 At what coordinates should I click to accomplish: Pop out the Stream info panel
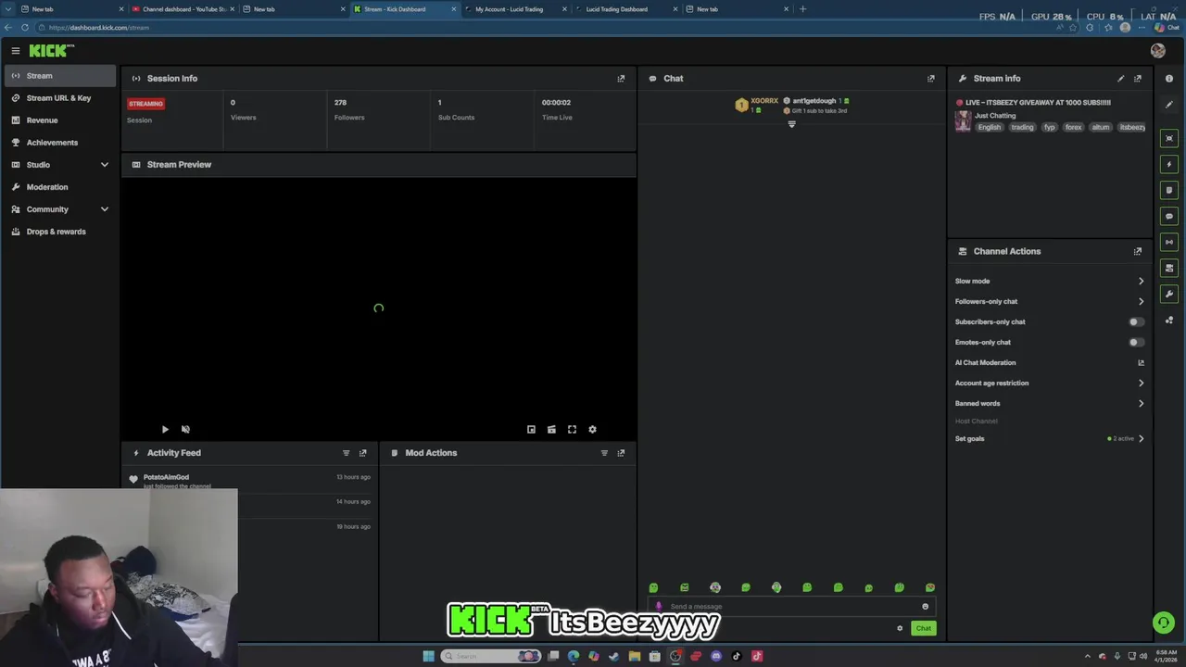[x=1138, y=79]
